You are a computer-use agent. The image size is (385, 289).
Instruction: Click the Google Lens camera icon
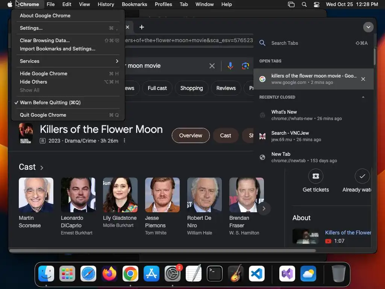[245, 65]
